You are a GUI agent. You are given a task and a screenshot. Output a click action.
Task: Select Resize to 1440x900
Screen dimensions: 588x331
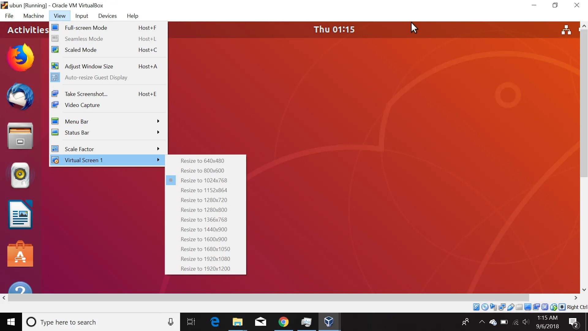pyautogui.click(x=205, y=230)
